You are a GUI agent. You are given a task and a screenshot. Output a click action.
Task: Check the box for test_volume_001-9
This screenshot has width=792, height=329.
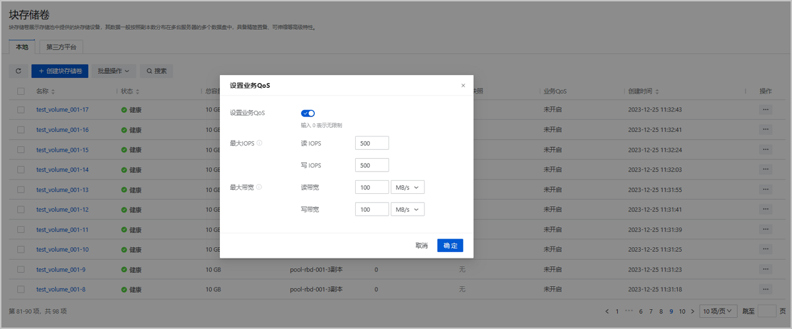(x=21, y=270)
